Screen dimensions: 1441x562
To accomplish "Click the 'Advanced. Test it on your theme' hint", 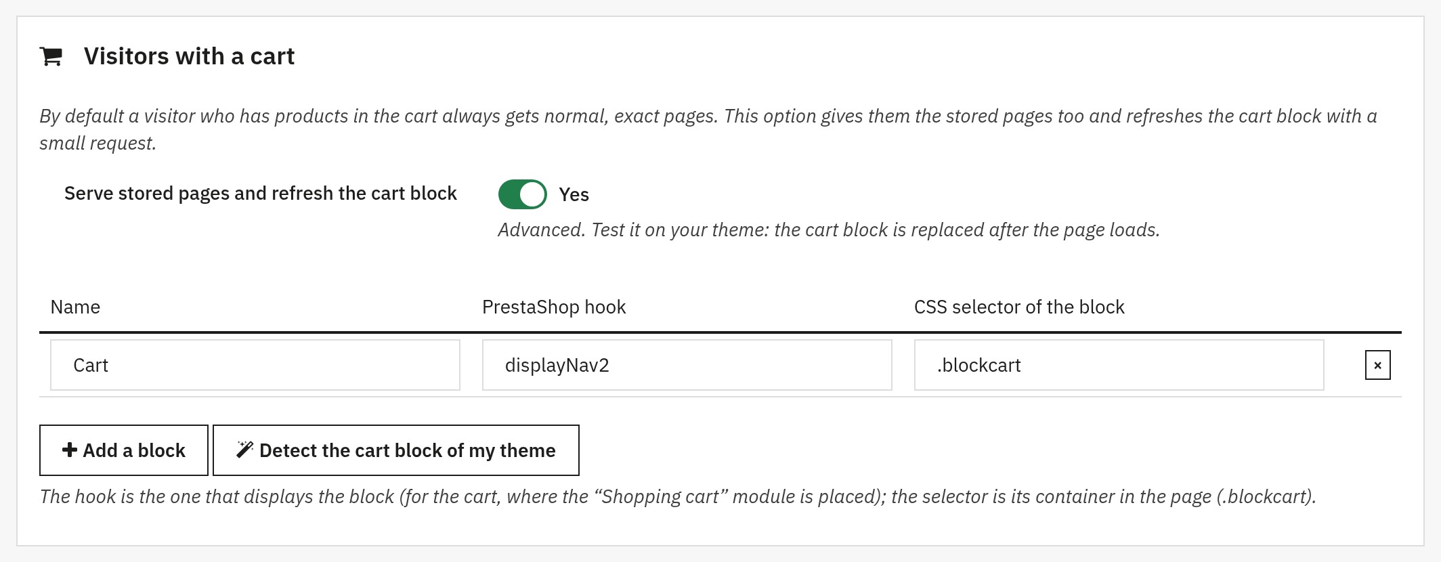I will [829, 230].
